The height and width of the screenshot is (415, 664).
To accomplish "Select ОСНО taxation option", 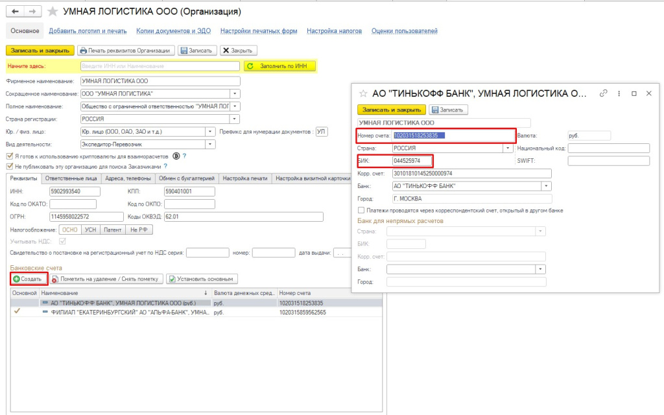I will pyautogui.click(x=70, y=230).
